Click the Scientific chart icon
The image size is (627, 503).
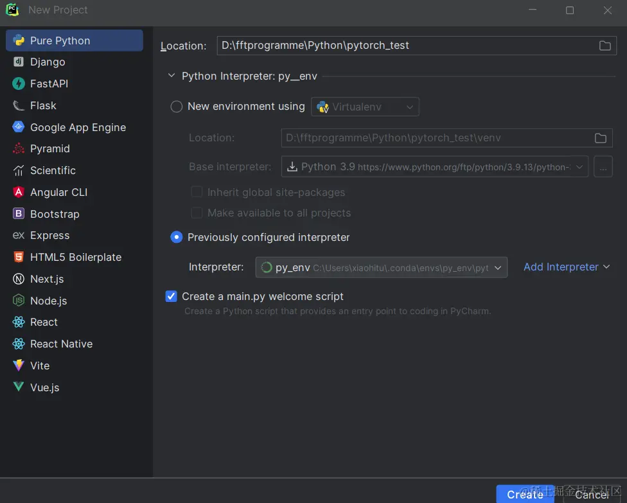coord(19,171)
